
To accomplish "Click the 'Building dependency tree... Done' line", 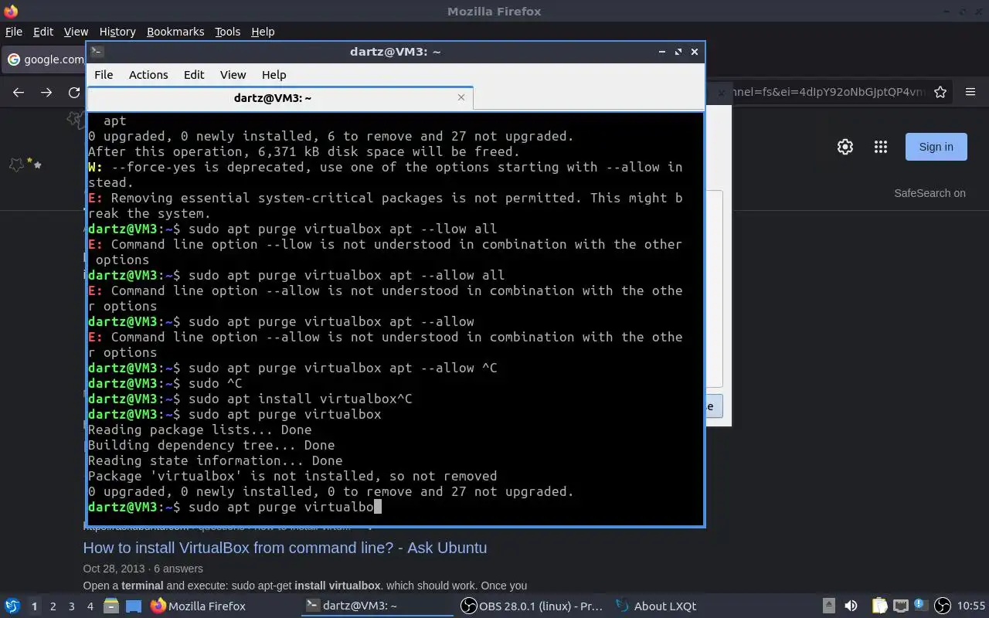I will click(x=212, y=445).
